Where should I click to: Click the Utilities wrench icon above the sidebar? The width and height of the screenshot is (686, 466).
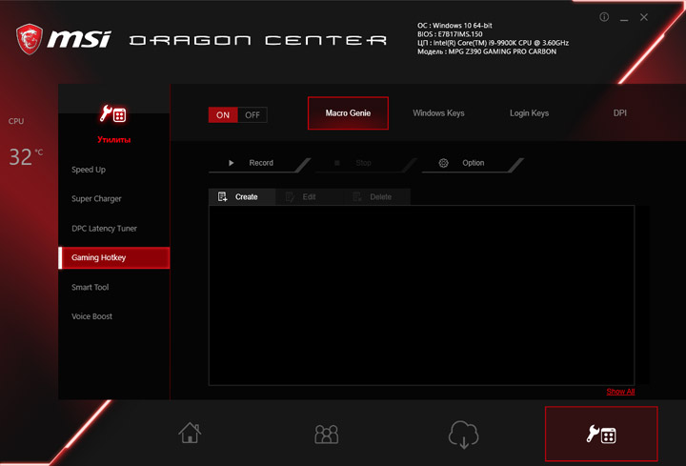point(112,114)
